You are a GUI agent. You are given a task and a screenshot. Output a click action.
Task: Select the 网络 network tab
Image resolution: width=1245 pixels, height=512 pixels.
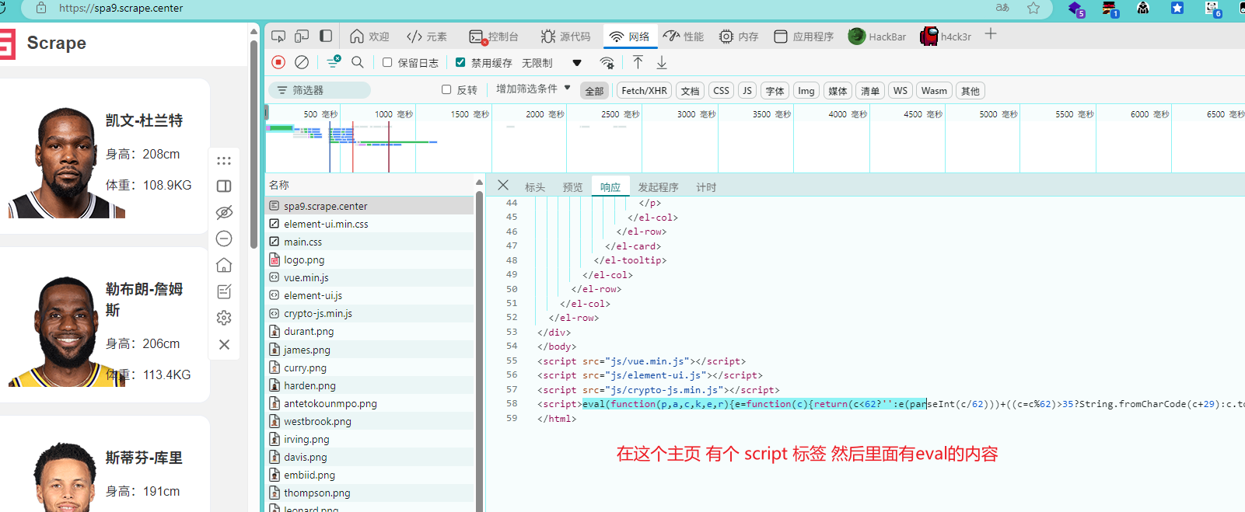pos(630,37)
